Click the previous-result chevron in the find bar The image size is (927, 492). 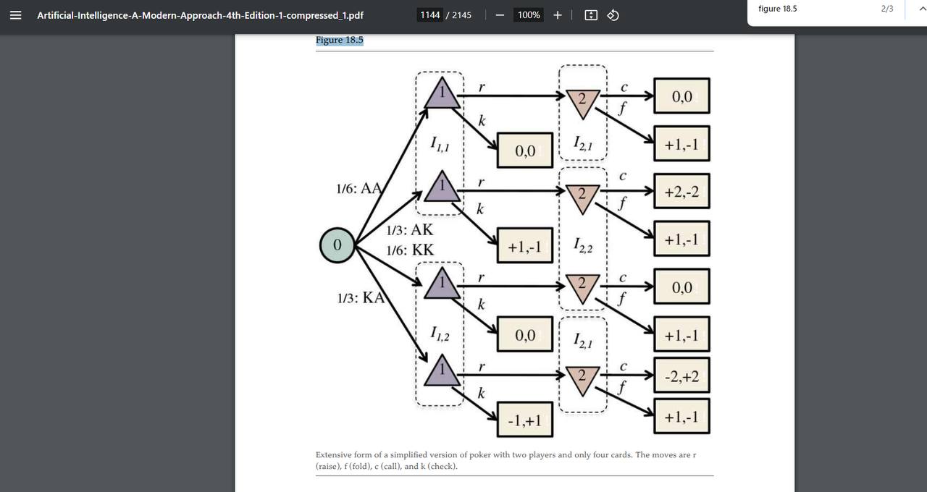[921, 9]
